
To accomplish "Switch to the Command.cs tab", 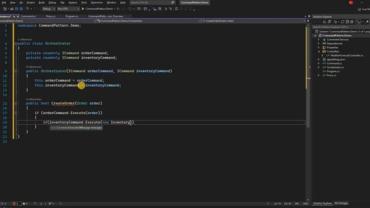I will (x=28, y=16).
